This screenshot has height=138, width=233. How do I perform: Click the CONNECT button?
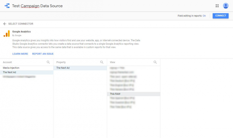click(x=220, y=16)
